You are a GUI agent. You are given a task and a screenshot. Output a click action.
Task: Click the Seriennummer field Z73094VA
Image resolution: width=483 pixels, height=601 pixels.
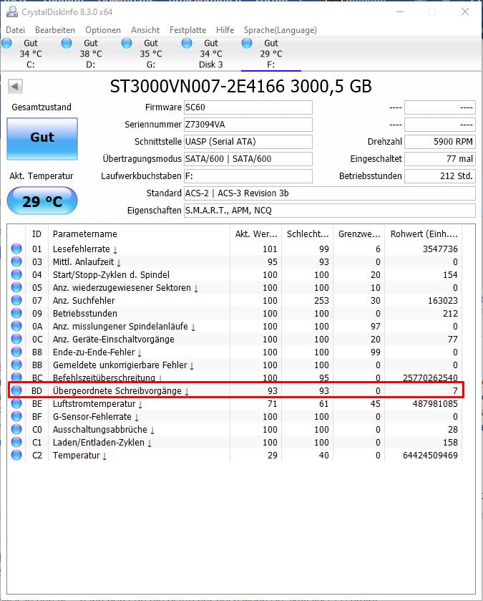248,125
